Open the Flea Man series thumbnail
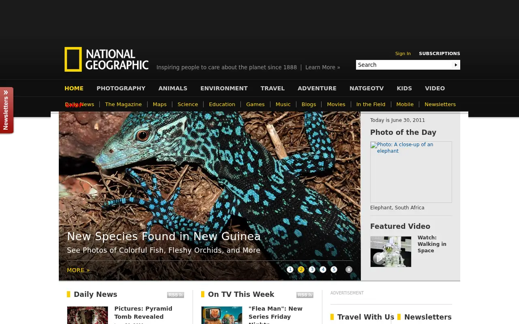 [222, 315]
